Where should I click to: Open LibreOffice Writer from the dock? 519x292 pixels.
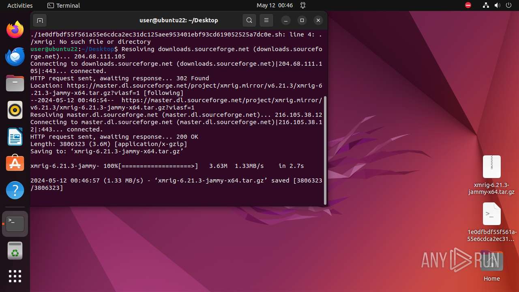[x=15, y=137]
